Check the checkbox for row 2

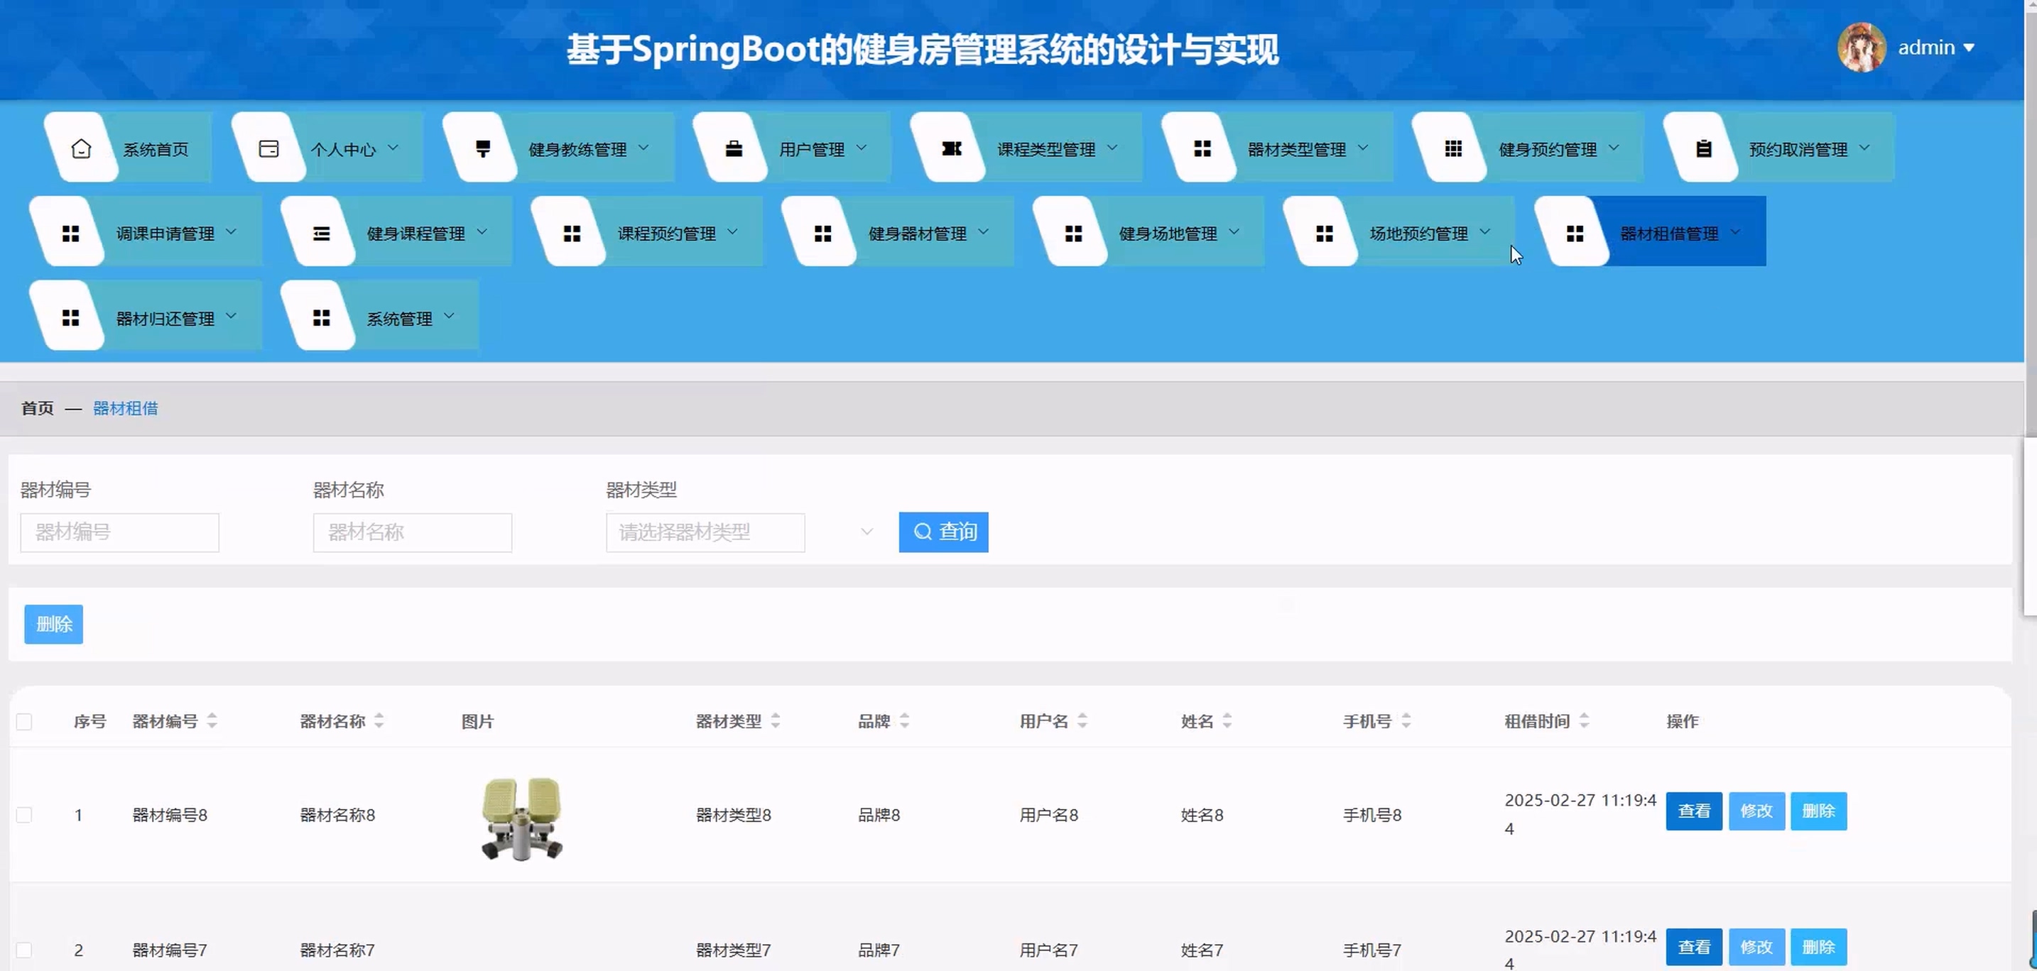(x=25, y=950)
